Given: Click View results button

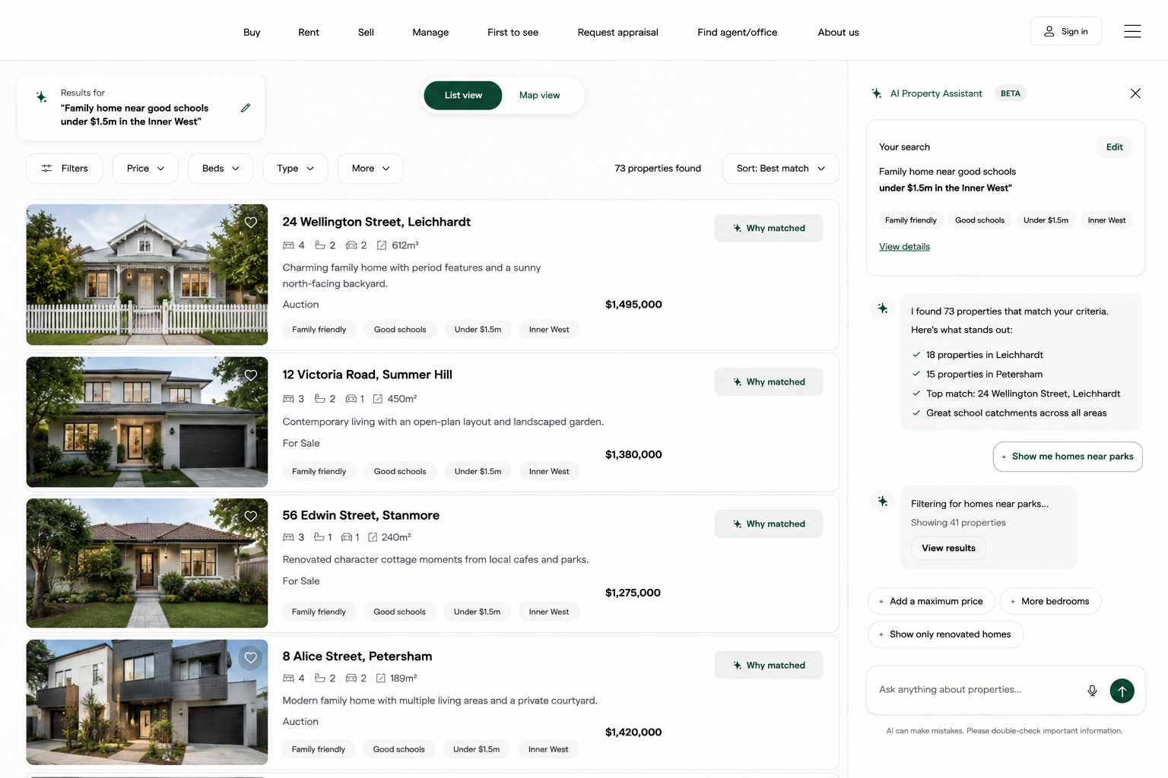Looking at the screenshot, I should pos(948,548).
